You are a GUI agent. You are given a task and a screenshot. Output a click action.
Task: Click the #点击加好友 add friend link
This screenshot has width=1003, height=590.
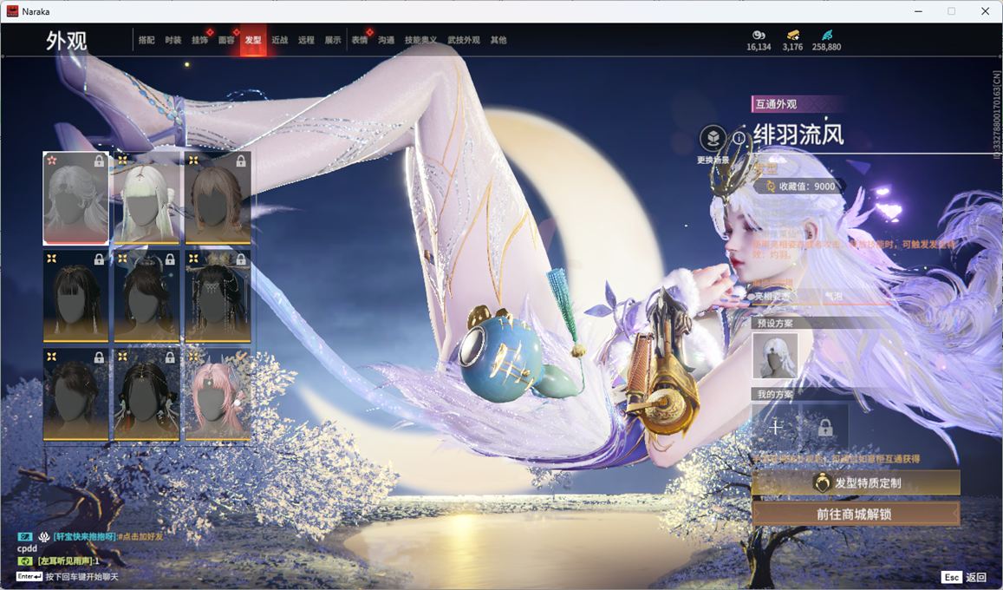coord(140,537)
